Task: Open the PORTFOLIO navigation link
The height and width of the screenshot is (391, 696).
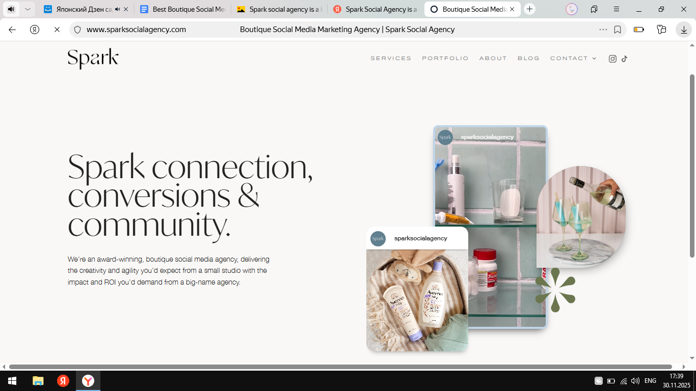Action: point(445,59)
